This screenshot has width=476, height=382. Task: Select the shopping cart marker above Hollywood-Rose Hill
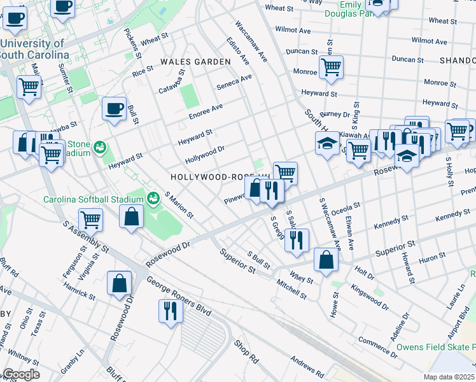tap(286, 173)
